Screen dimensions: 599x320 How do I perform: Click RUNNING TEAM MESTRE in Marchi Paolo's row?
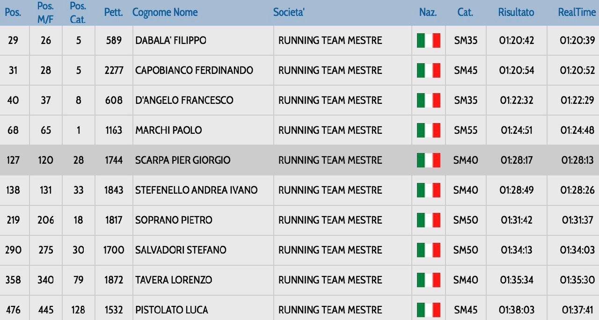point(330,131)
